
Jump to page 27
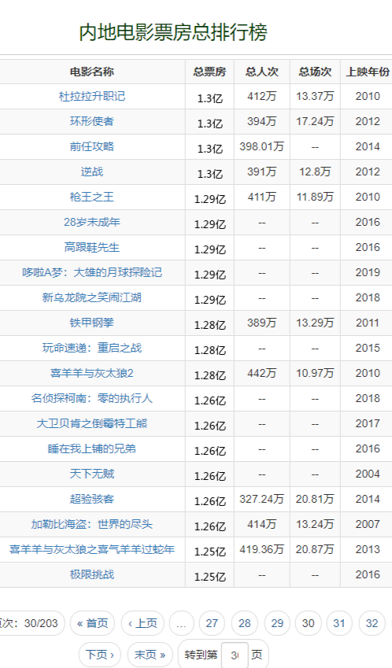point(212,623)
